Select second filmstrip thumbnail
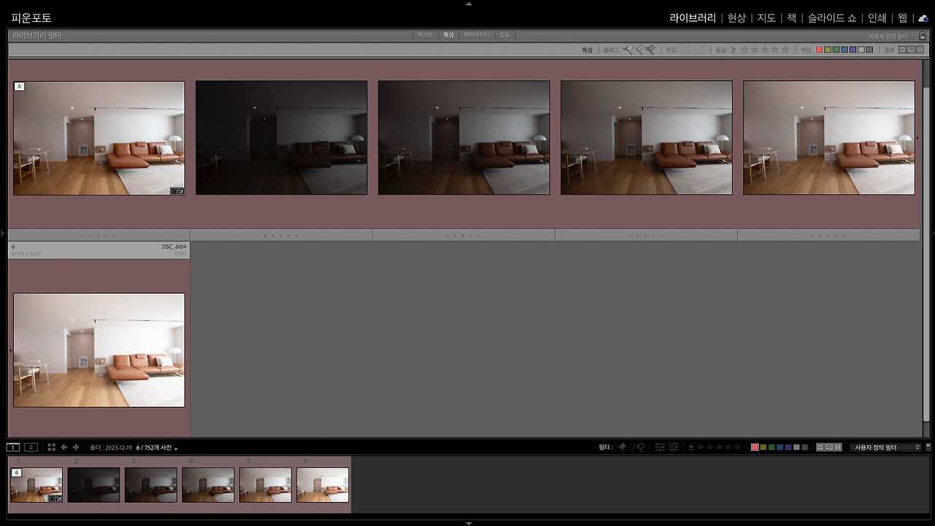 coord(93,485)
